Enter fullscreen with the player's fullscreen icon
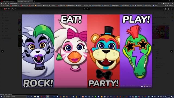This screenshot has height=98, width=174. tap(150, 87)
